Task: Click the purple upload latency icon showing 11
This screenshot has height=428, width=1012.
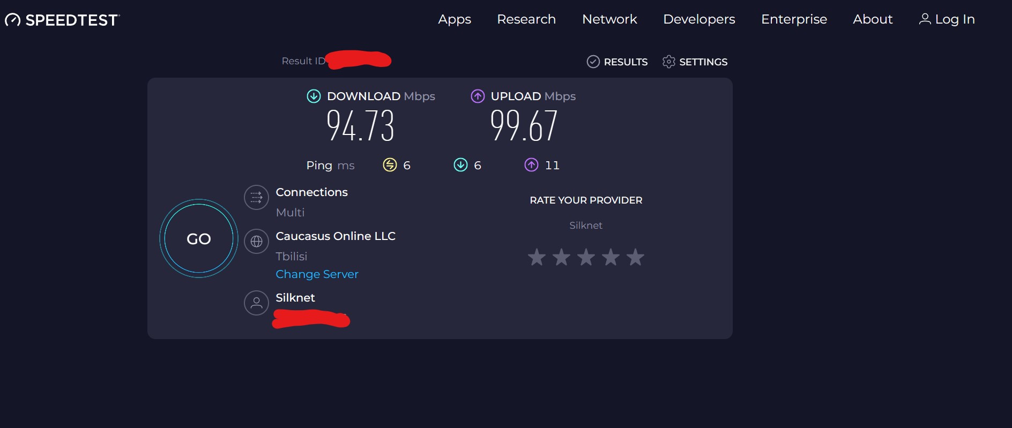Action: (x=531, y=165)
